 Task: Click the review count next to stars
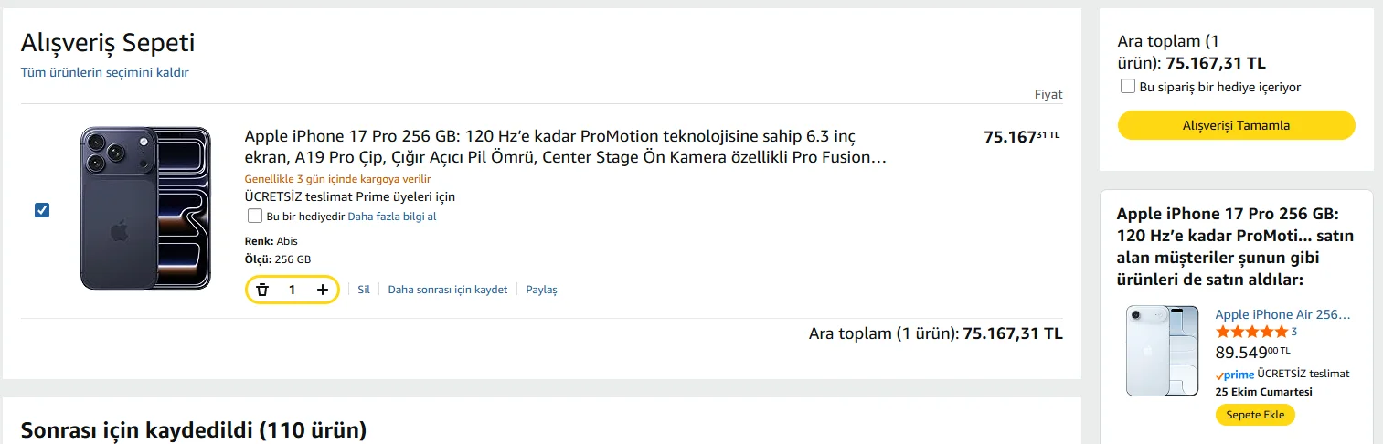click(x=1294, y=332)
